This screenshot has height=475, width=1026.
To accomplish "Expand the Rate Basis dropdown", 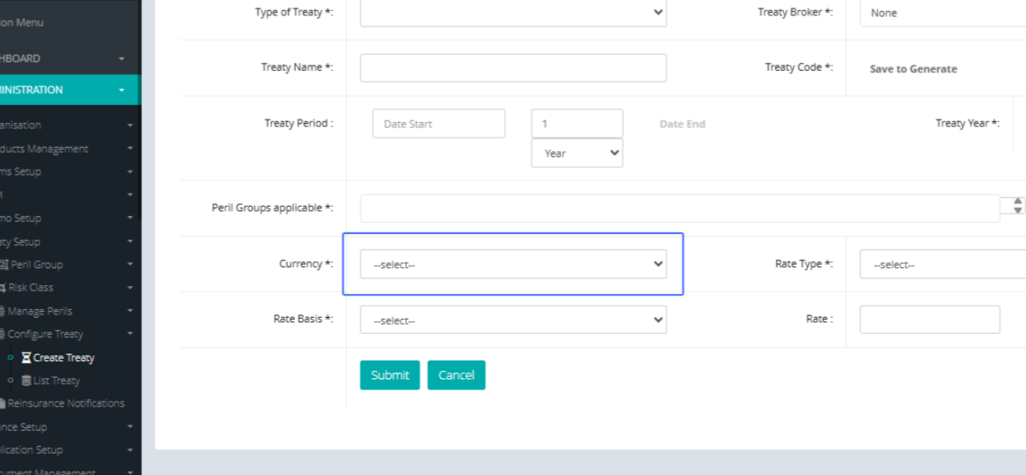I will (513, 320).
